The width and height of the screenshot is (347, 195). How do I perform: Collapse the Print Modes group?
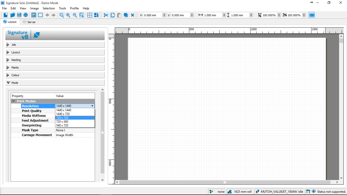13,101
